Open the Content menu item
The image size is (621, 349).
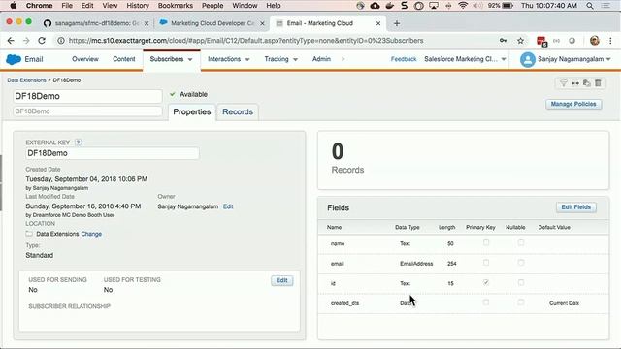[x=124, y=59]
